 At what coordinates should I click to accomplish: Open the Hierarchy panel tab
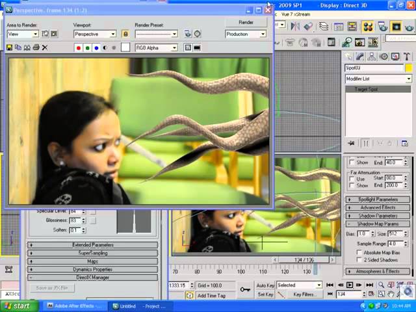click(372, 56)
